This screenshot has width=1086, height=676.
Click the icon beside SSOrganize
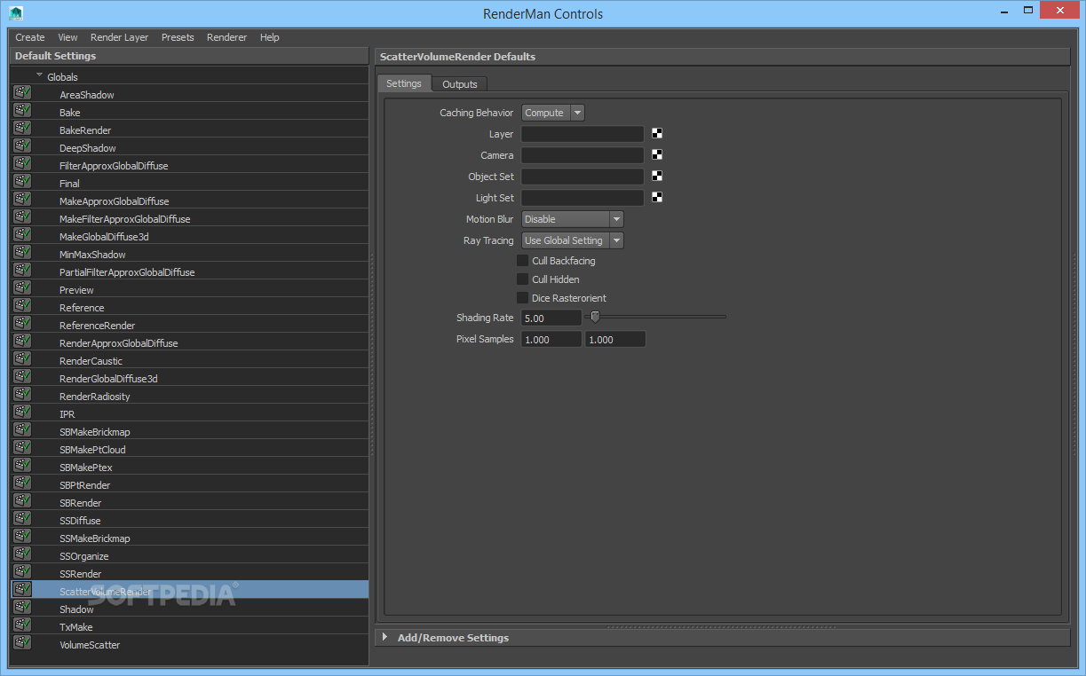pyautogui.click(x=22, y=554)
